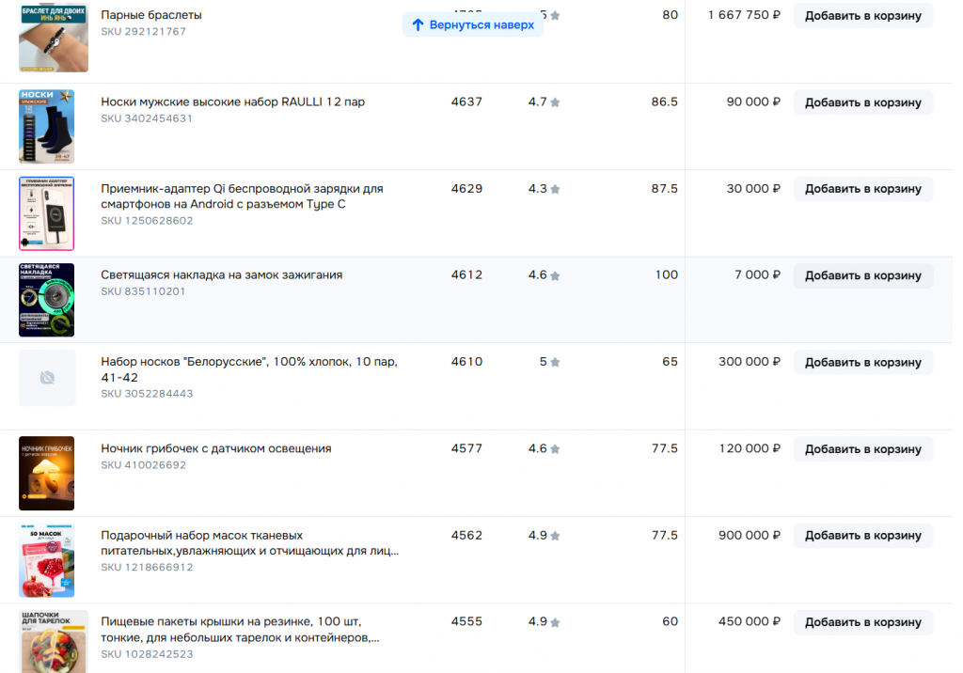
Task: Open the mushroom night light thumbnail
Action: pyautogui.click(x=46, y=473)
